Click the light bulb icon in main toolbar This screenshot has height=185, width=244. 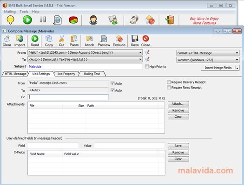point(10,20)
